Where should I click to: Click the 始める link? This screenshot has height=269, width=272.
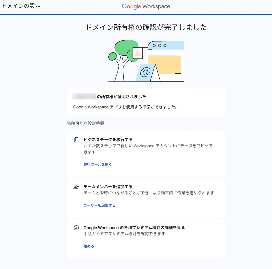pyautogui.click(x=89, y=246)
